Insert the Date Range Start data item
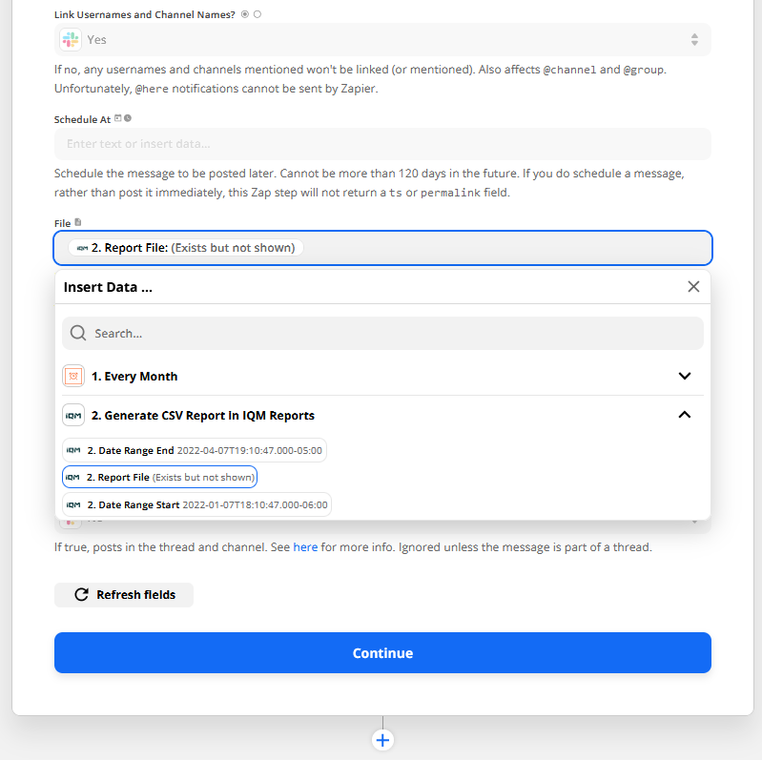The image size is (762, 760). 196,504
